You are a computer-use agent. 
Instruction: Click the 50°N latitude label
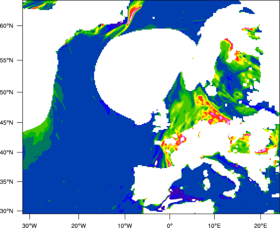coord(7,92)
